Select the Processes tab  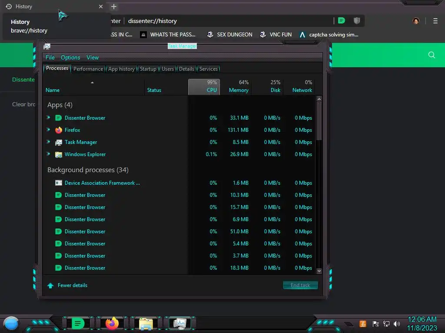pos(57,68)
